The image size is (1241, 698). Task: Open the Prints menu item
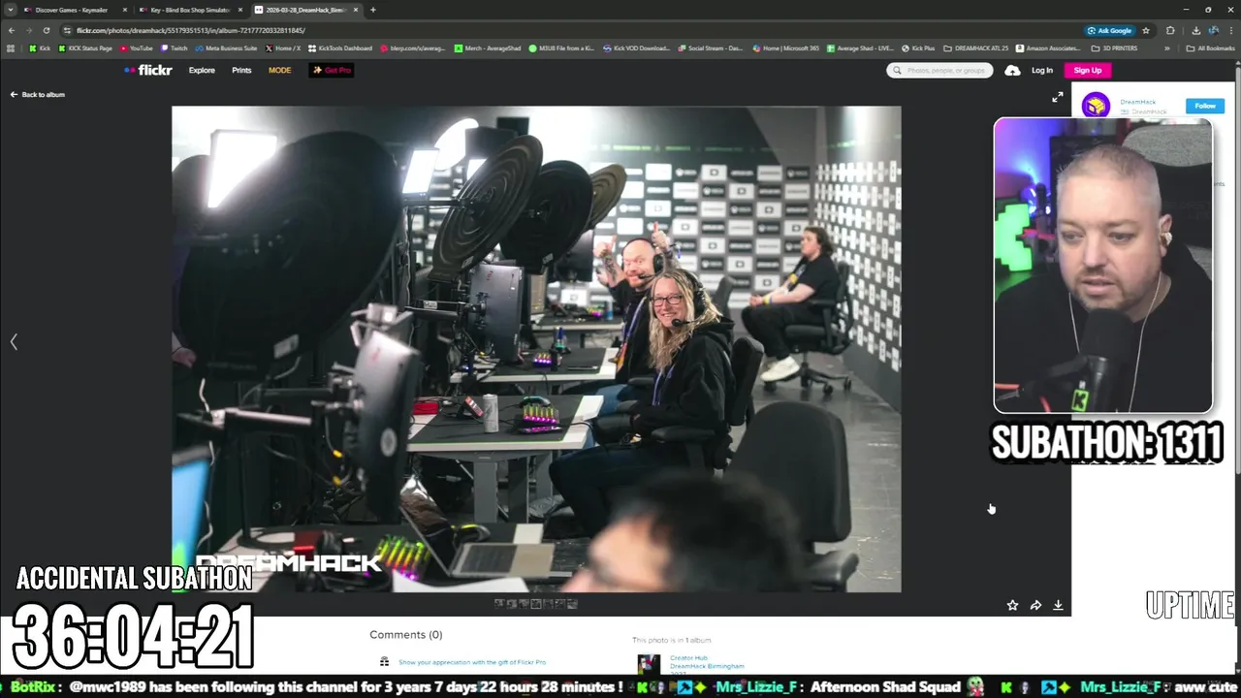pos(241,70)
